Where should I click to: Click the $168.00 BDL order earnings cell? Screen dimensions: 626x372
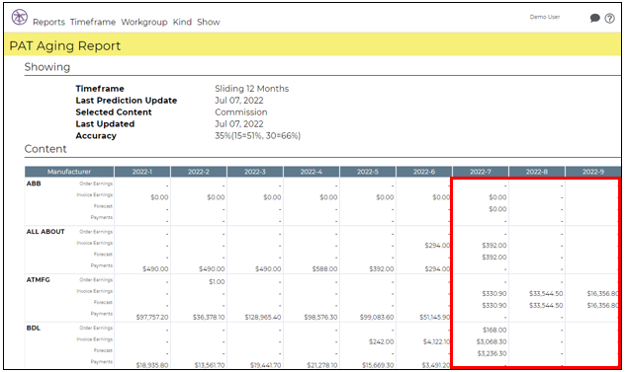pyautogui.click(x=494, y=330)
